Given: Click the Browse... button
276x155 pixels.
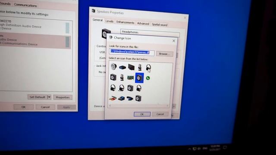Looking at the screenshot, I should click(x=165, y=54).
